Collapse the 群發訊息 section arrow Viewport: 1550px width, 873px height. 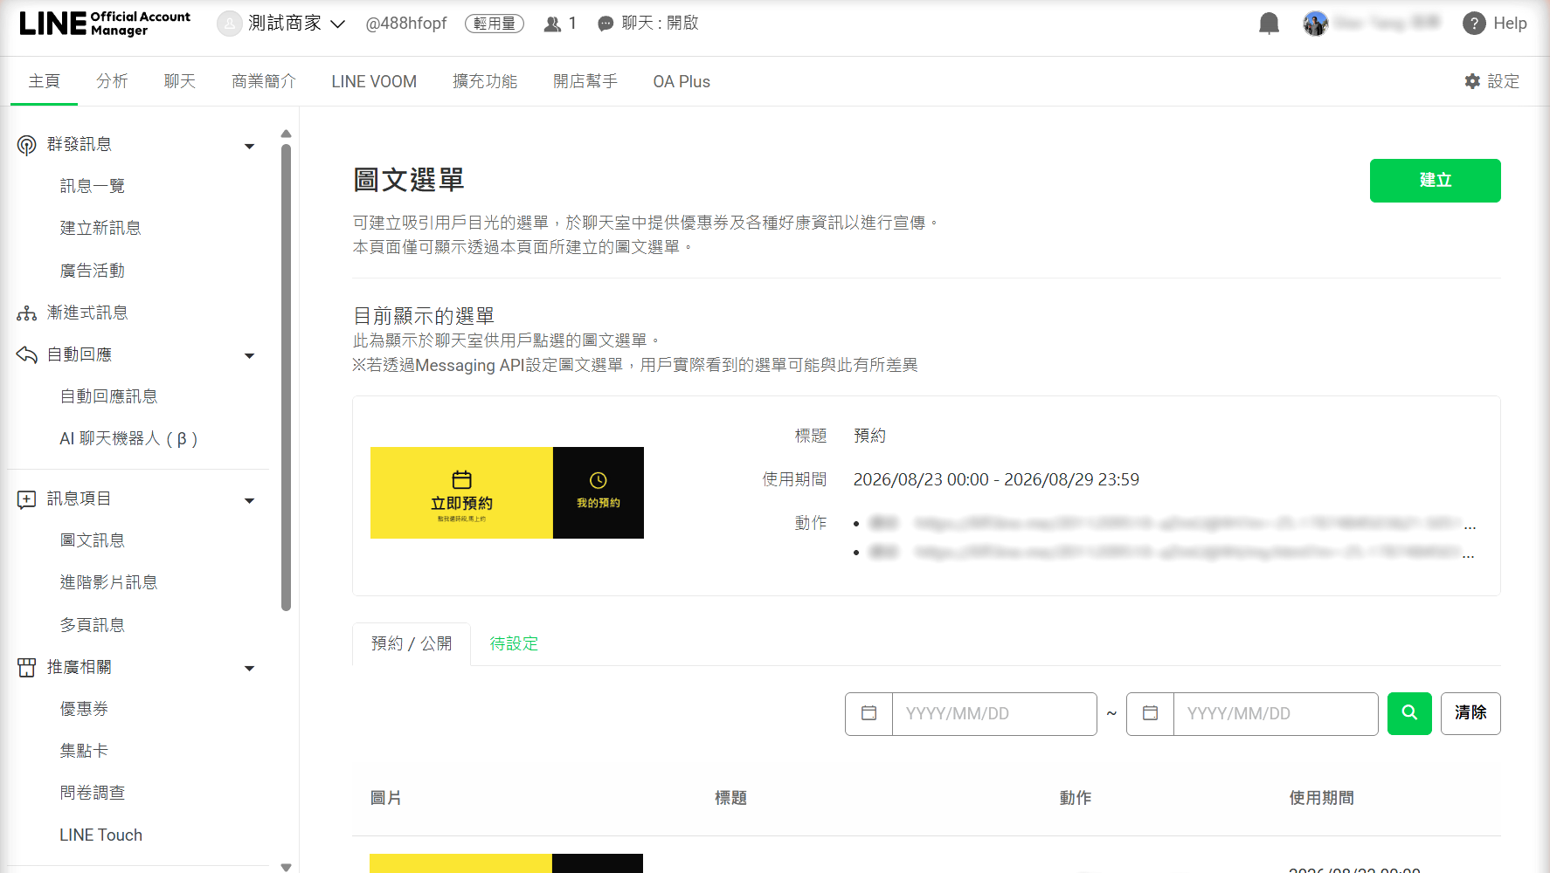click(x=250, y=146)
